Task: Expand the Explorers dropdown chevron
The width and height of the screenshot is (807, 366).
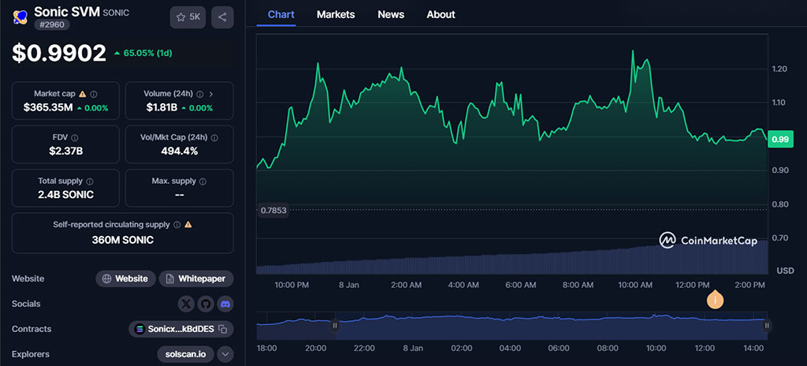Action: pos(225,354)
